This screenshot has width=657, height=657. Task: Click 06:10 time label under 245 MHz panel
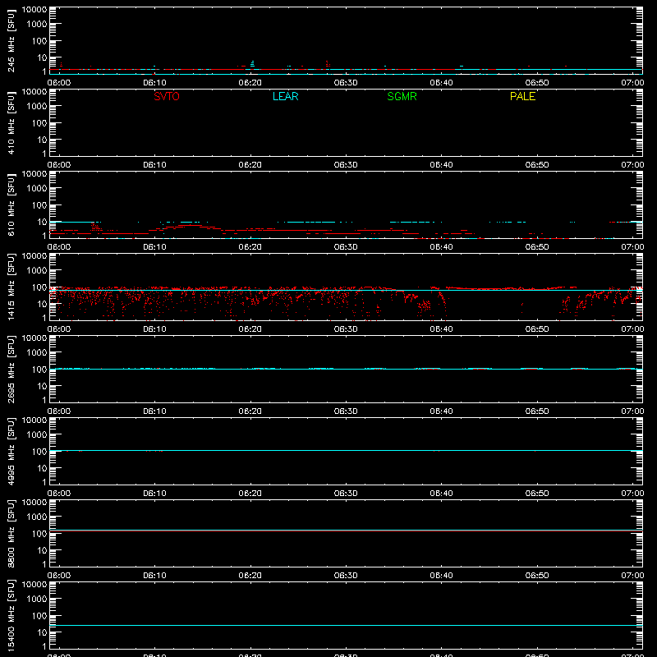point(154,83)
